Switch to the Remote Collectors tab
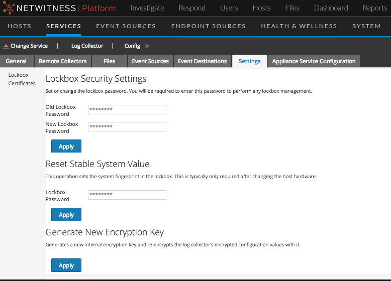 [63, 61]
